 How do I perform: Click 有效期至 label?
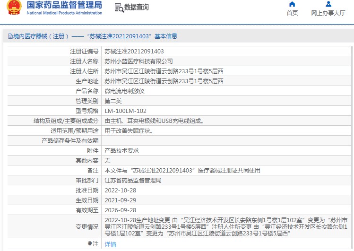click(87, 210)
